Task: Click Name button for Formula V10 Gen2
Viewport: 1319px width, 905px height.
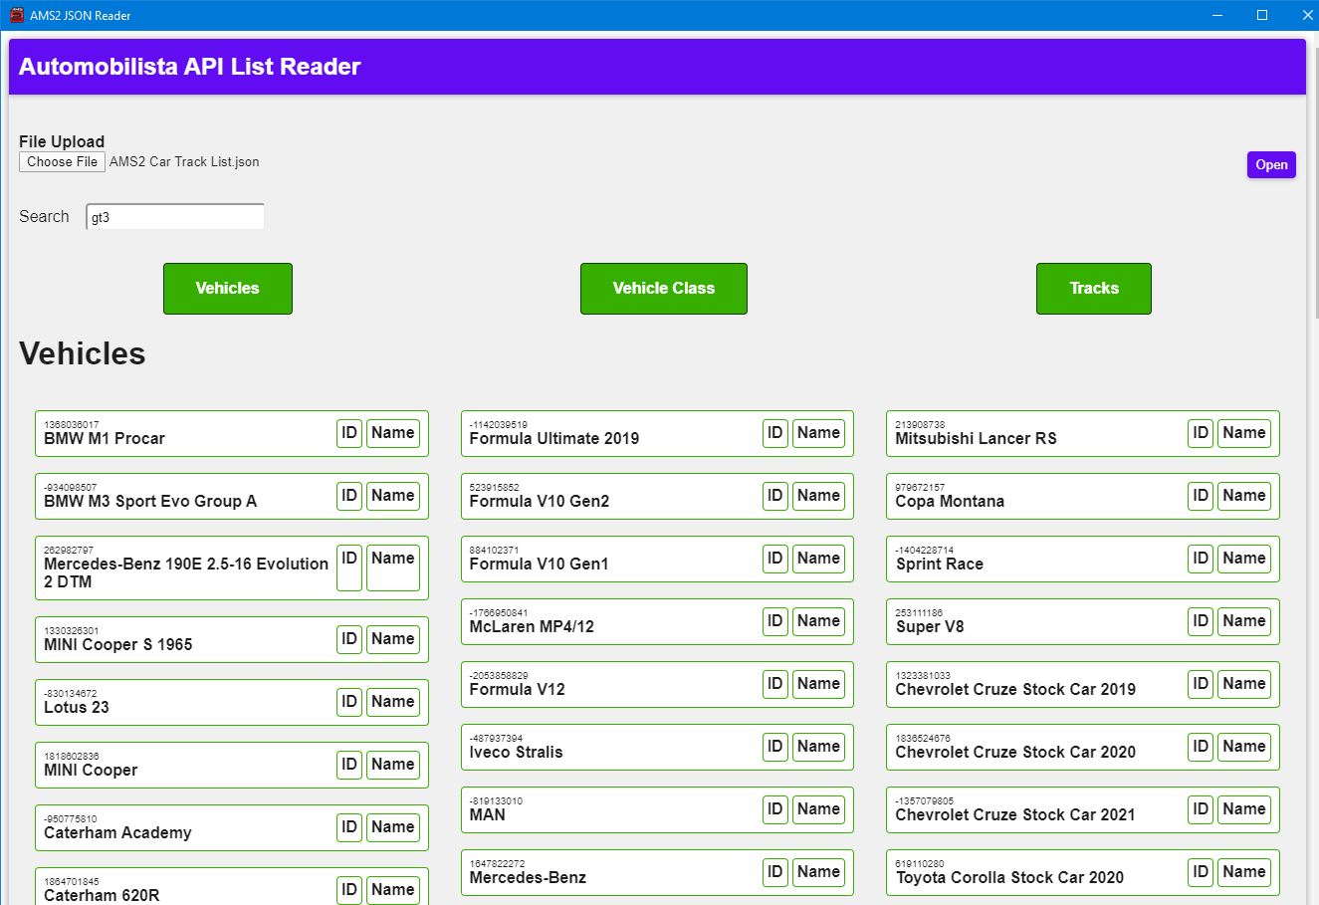Action: (819, 496)
